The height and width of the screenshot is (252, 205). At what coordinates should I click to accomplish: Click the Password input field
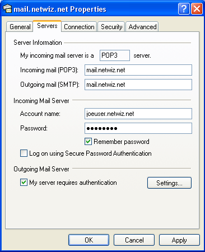[138, 128]
